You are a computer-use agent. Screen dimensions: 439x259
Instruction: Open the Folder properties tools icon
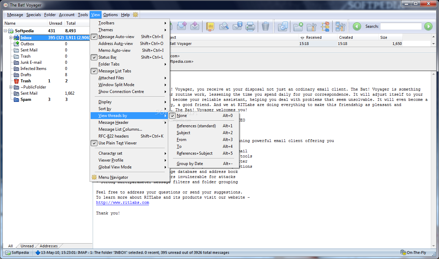coord(312,26)
